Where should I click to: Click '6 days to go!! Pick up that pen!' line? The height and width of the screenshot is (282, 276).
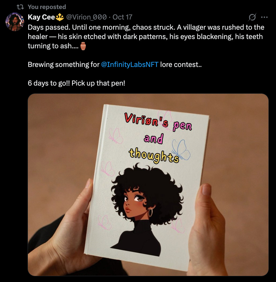click(76, 83)
